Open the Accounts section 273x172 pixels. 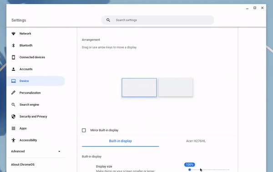(x=26, y=69)
